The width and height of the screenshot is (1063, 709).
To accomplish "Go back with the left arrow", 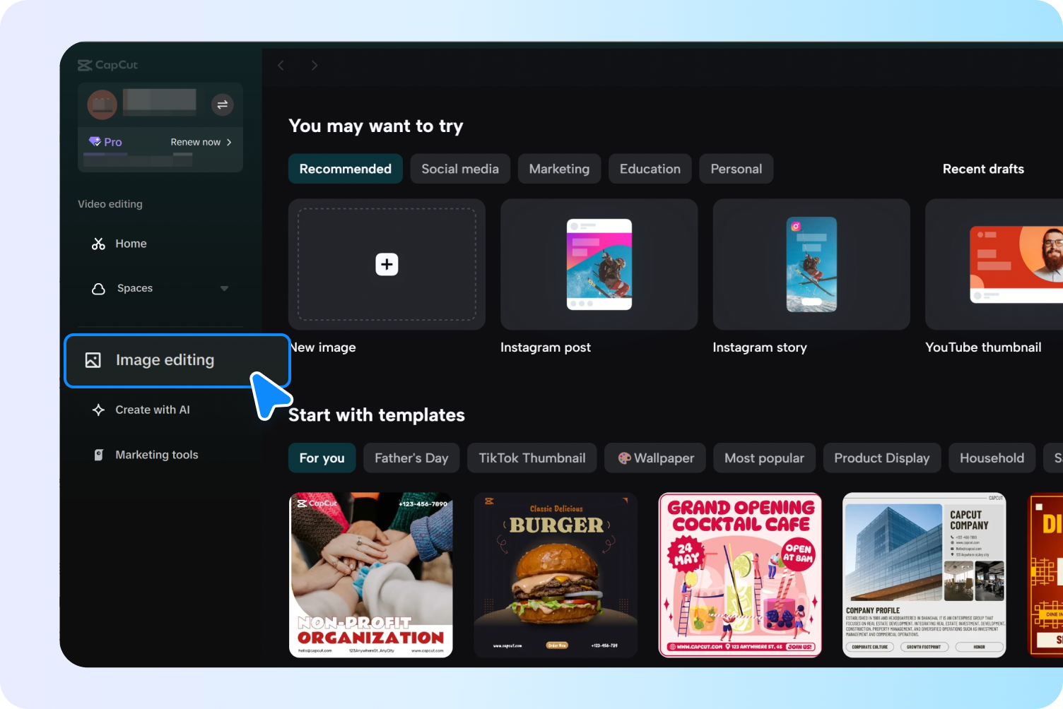I will coord(281,65).
